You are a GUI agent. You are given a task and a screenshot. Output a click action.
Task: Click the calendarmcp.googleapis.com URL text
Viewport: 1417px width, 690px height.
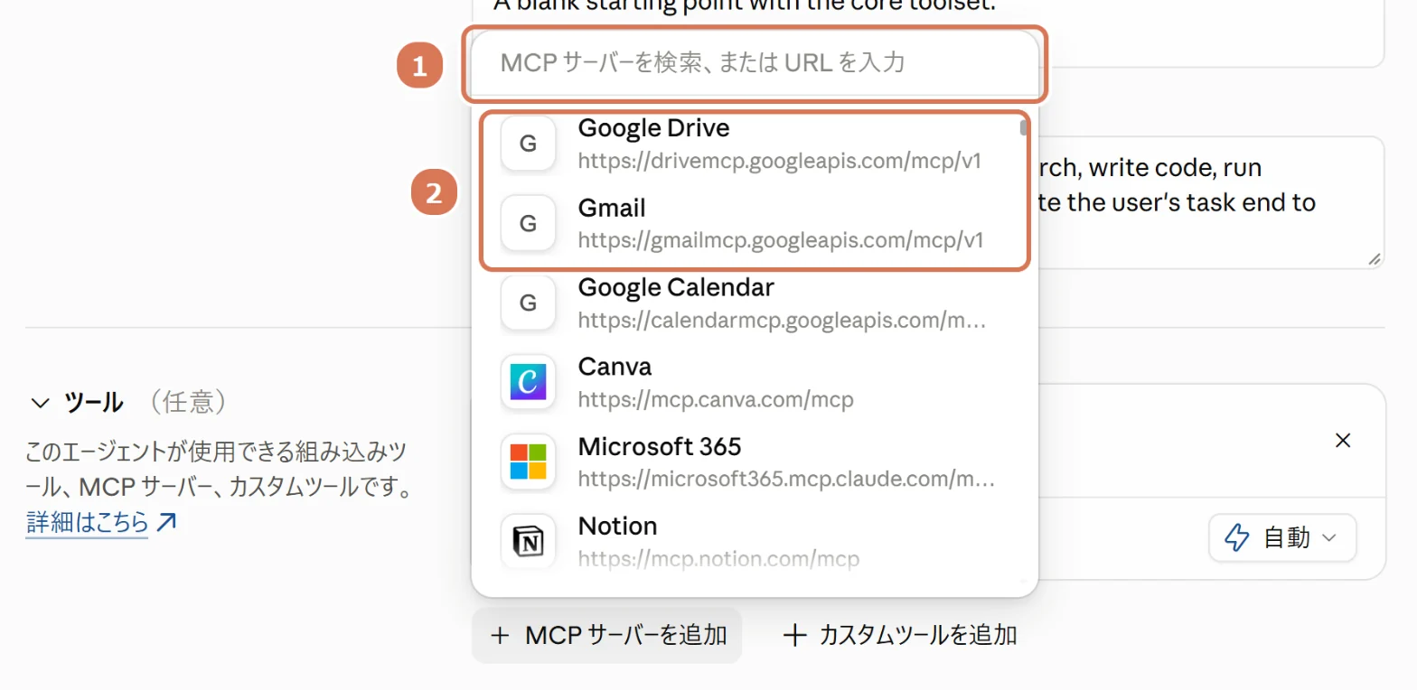pyautogui.click(x=783, y=321)
